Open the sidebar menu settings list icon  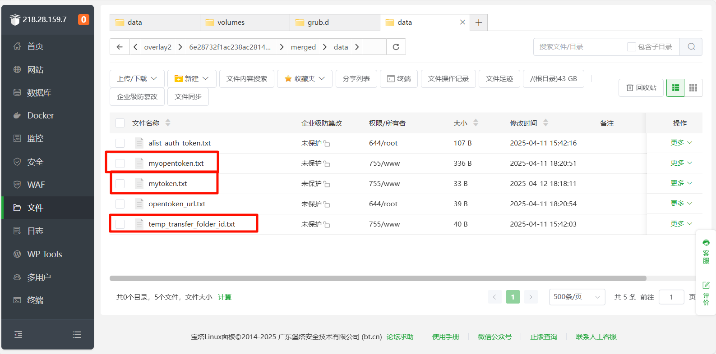click(x=77, y=335)
